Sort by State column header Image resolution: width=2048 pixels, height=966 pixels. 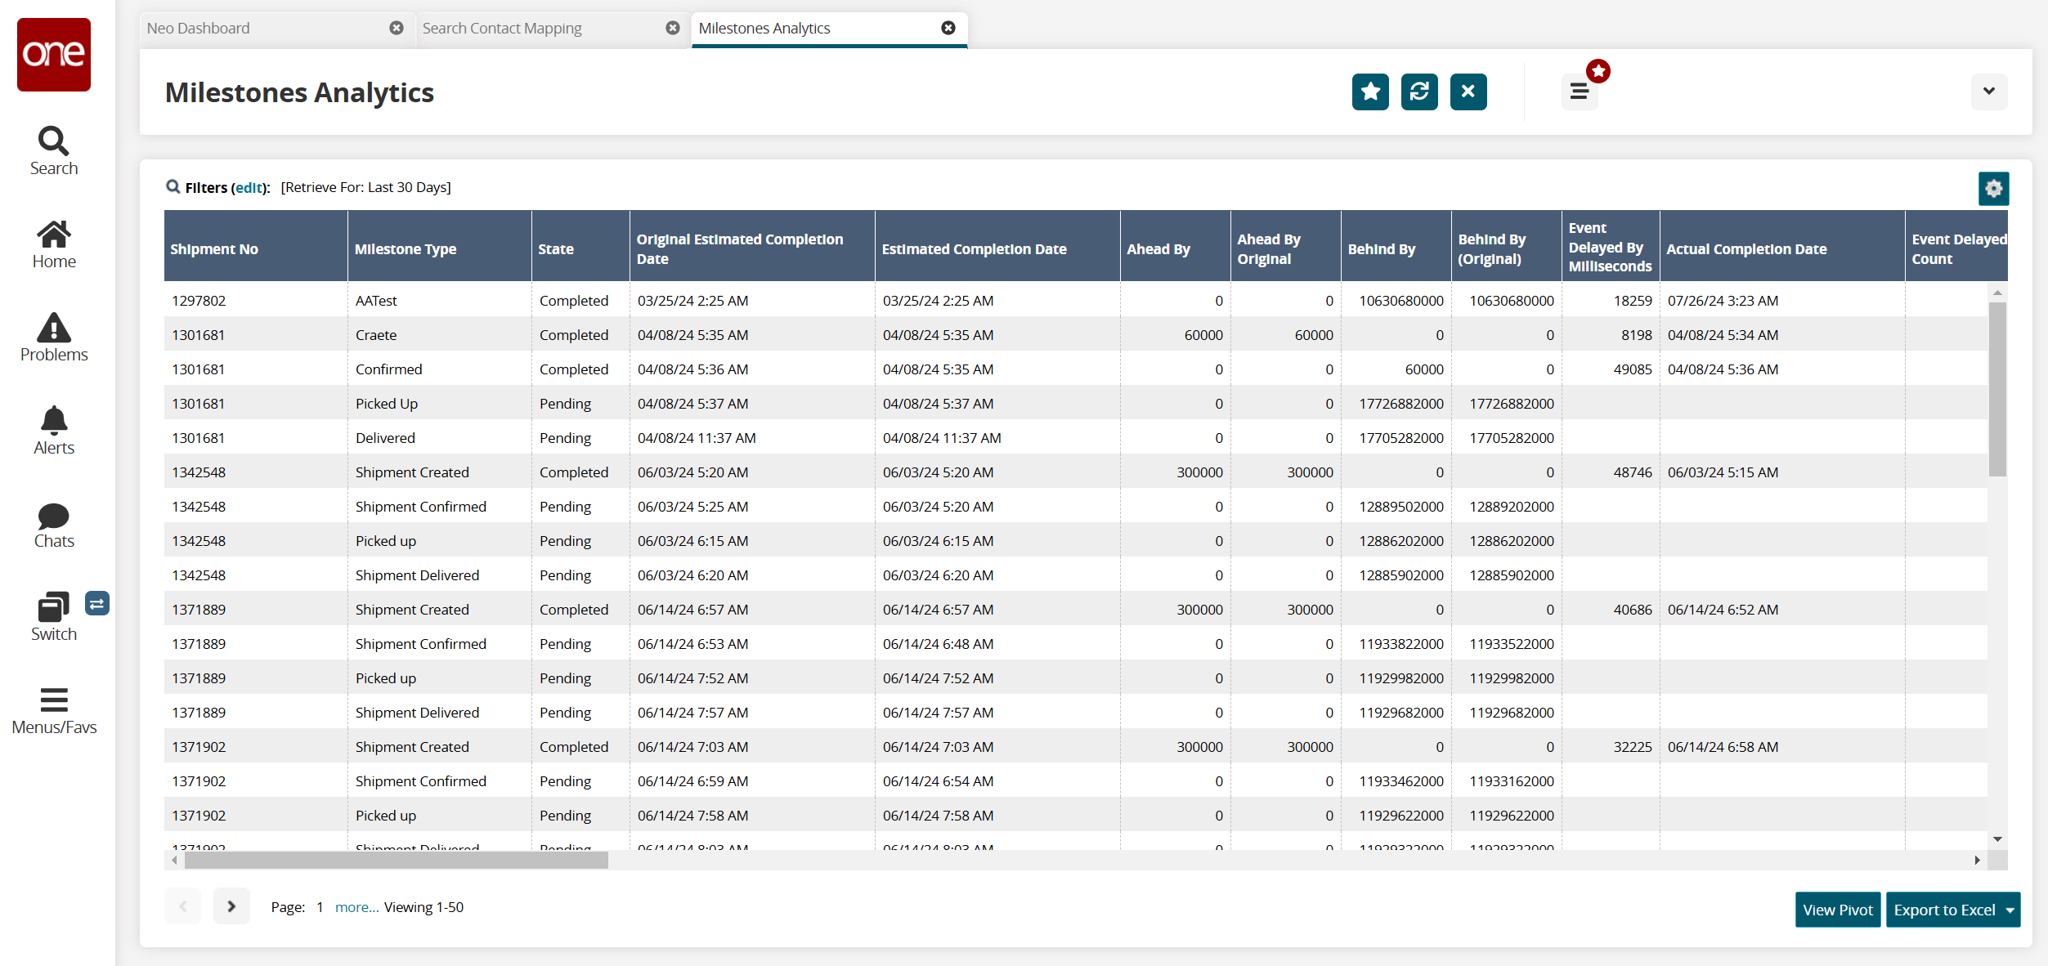pos(580,247)
